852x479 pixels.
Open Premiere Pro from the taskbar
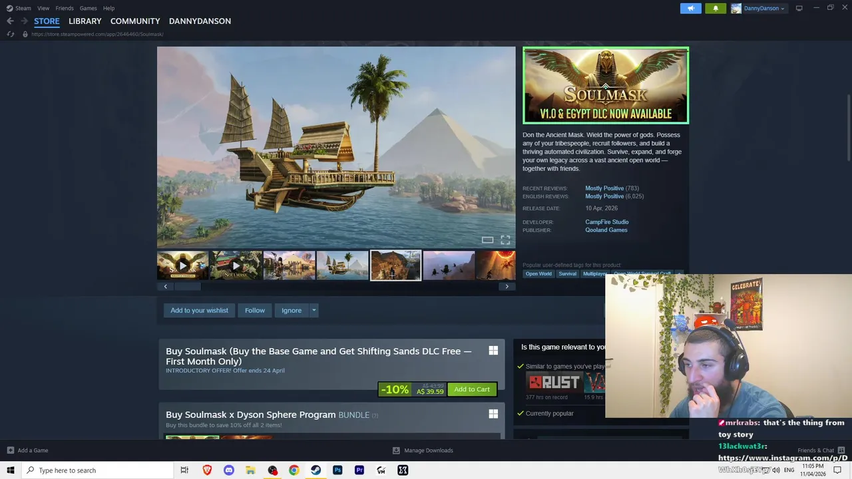click(359, 470)
